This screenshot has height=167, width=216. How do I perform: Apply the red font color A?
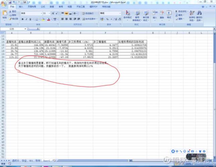49,19
